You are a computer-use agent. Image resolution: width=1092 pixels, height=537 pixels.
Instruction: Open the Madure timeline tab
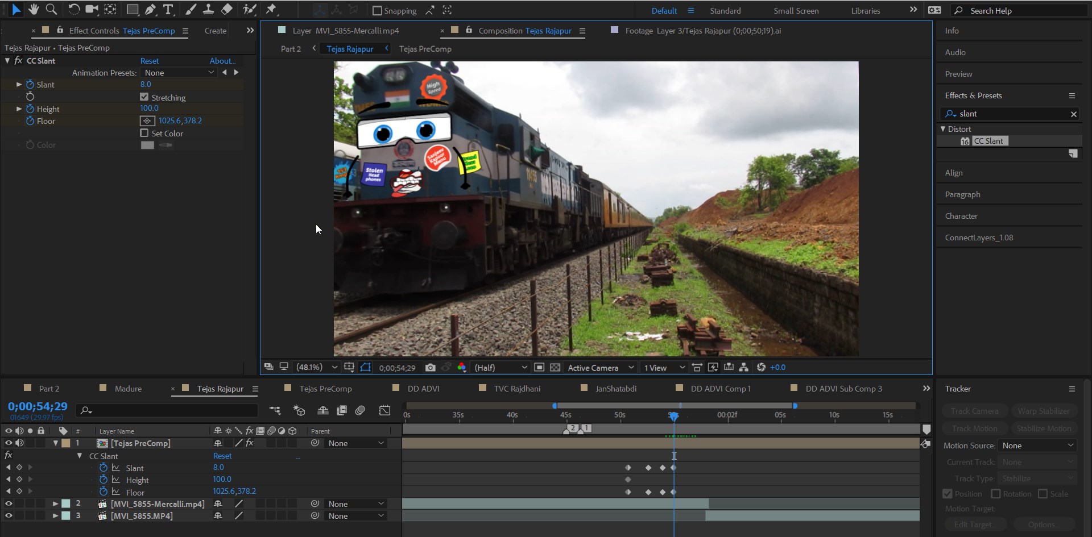point(128,389)
